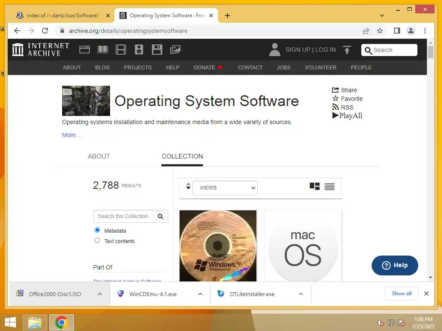Open File Explorer from taskbar
The image size is (442, 331).
tap(35, 322)
